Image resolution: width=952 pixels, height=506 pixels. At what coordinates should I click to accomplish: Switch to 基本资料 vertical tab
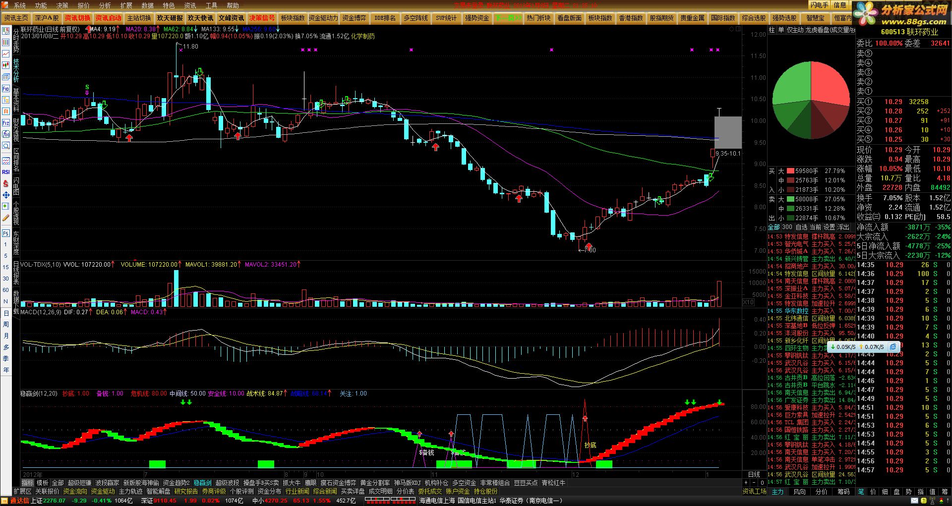click(16, 100)
